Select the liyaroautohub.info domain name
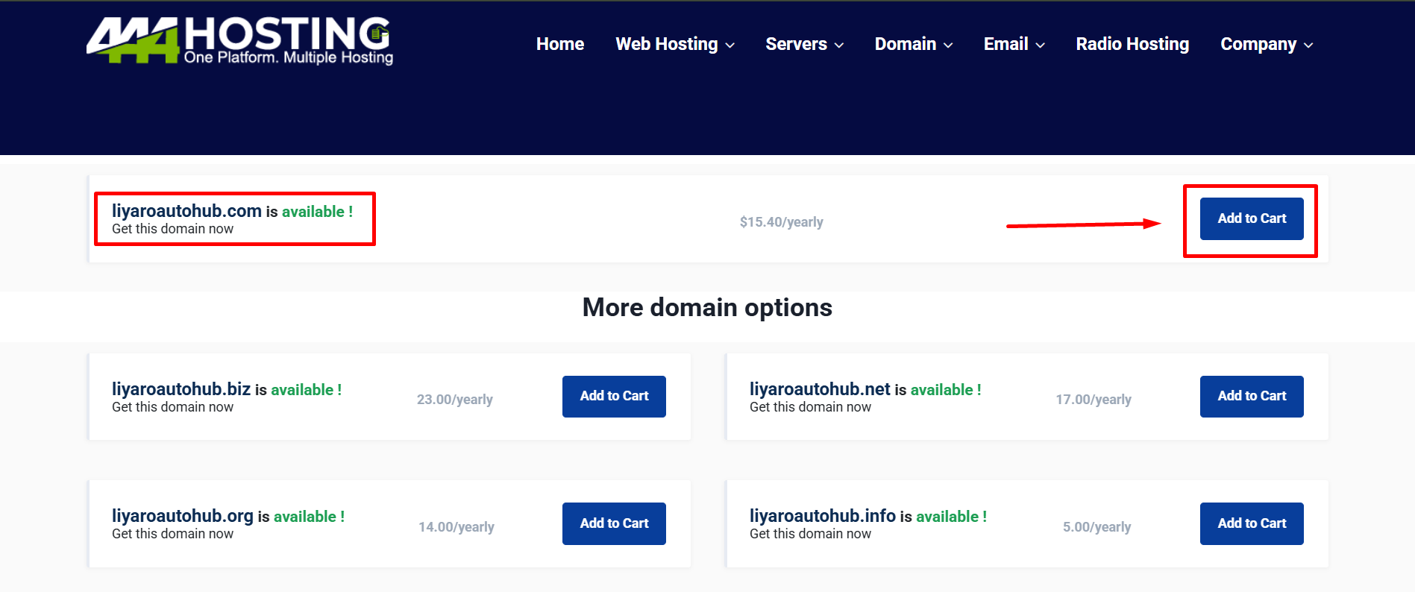This screenshot has height=592, width=1415. pyautogui.click(x=822, y=516)
